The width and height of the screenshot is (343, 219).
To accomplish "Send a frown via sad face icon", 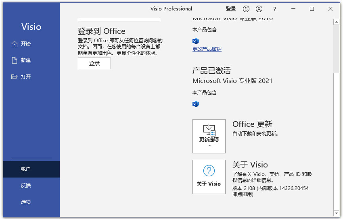I will tap(259, 9).
